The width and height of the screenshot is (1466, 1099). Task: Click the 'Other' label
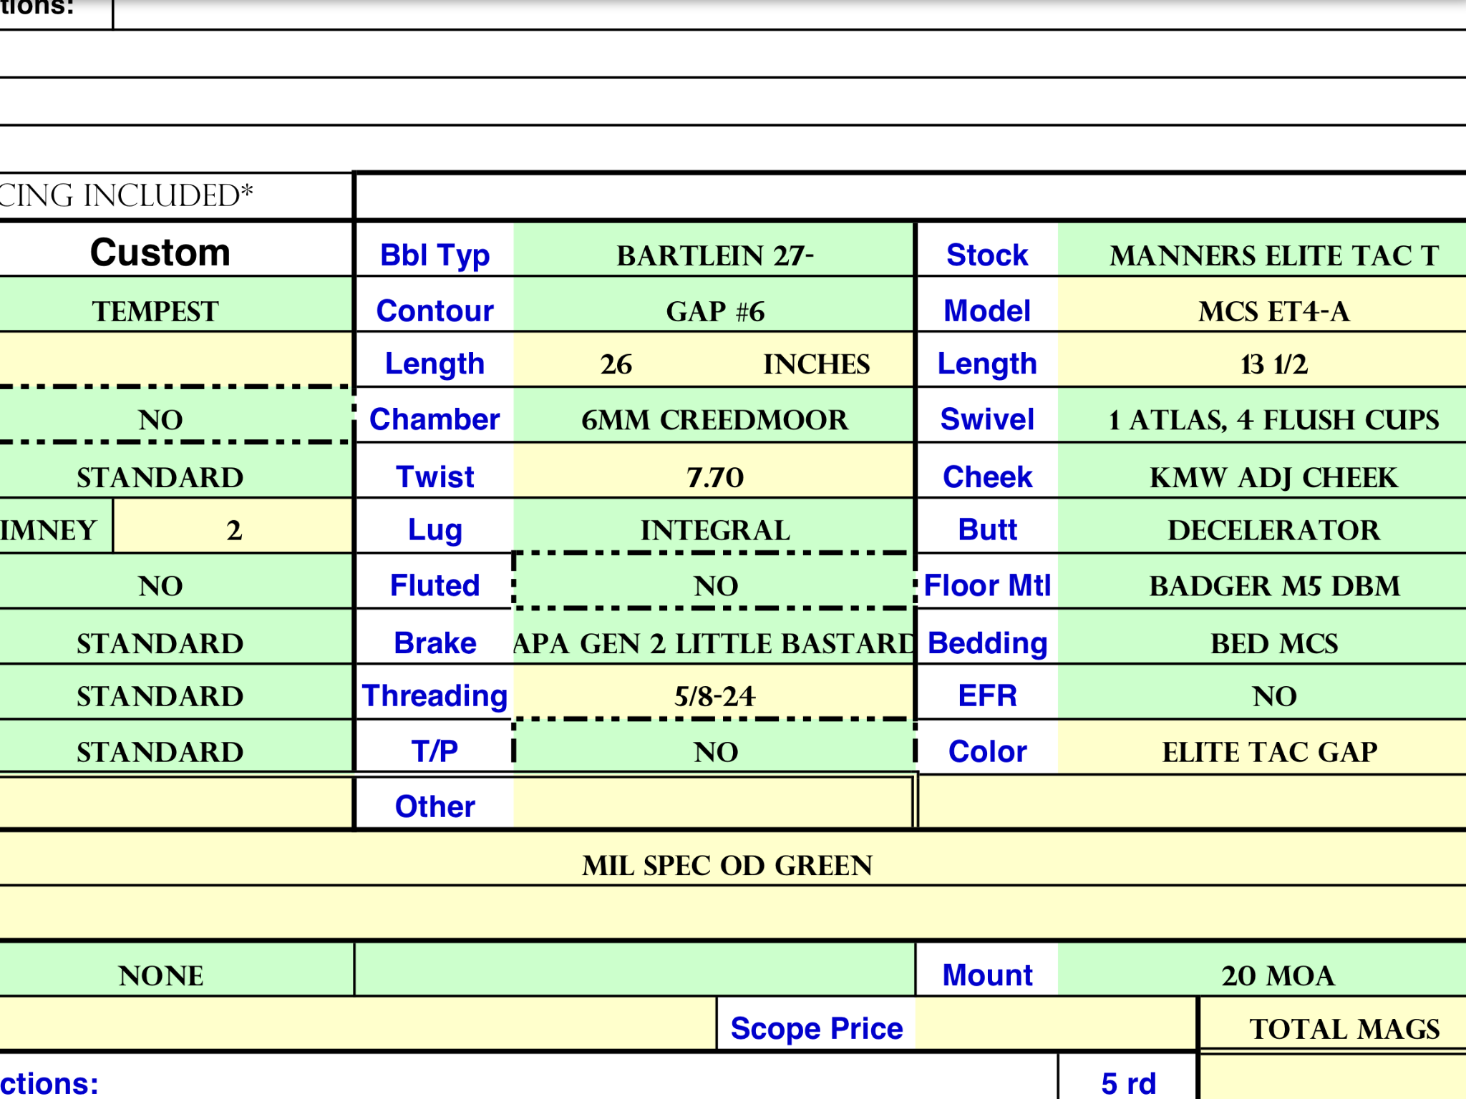pyautogui.click(x=435, y=806)
